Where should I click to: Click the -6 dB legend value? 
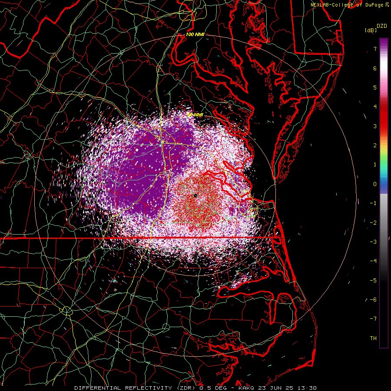(x=373, y=300)
